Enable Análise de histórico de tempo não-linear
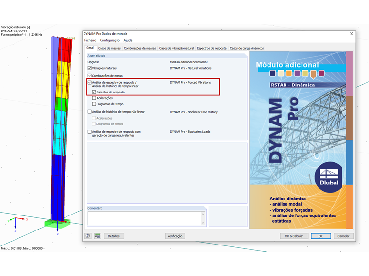The width and height of the screenshot is (369, 276). click(x=90, y=112)
